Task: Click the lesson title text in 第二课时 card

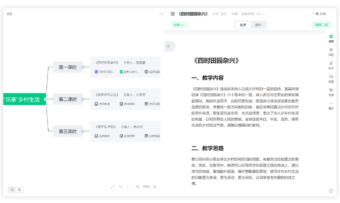Action: (107, 94)
